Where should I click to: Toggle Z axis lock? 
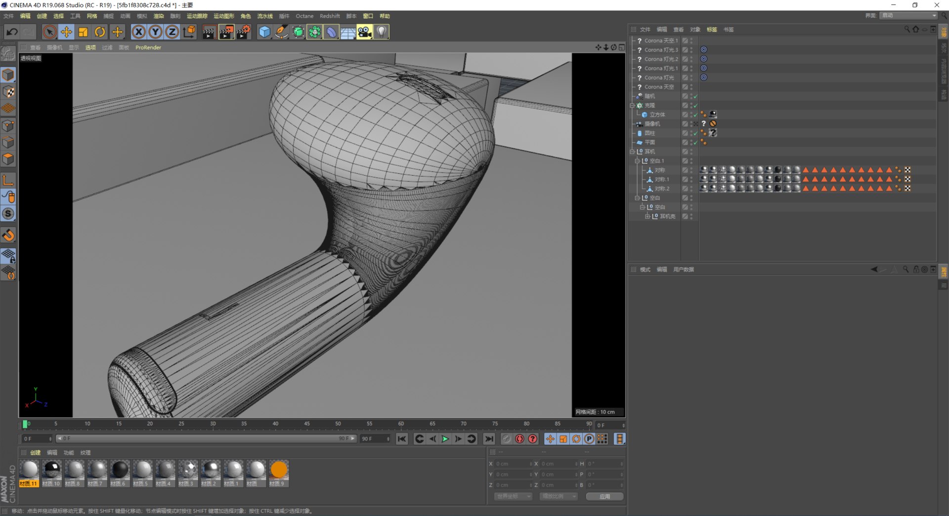[x=172, y=32]
